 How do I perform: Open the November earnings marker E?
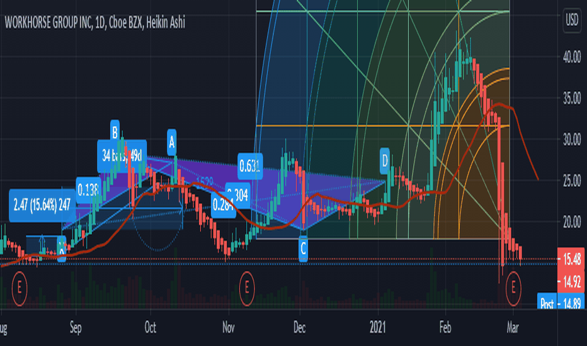pyautogui.click(x=247, y=288)
